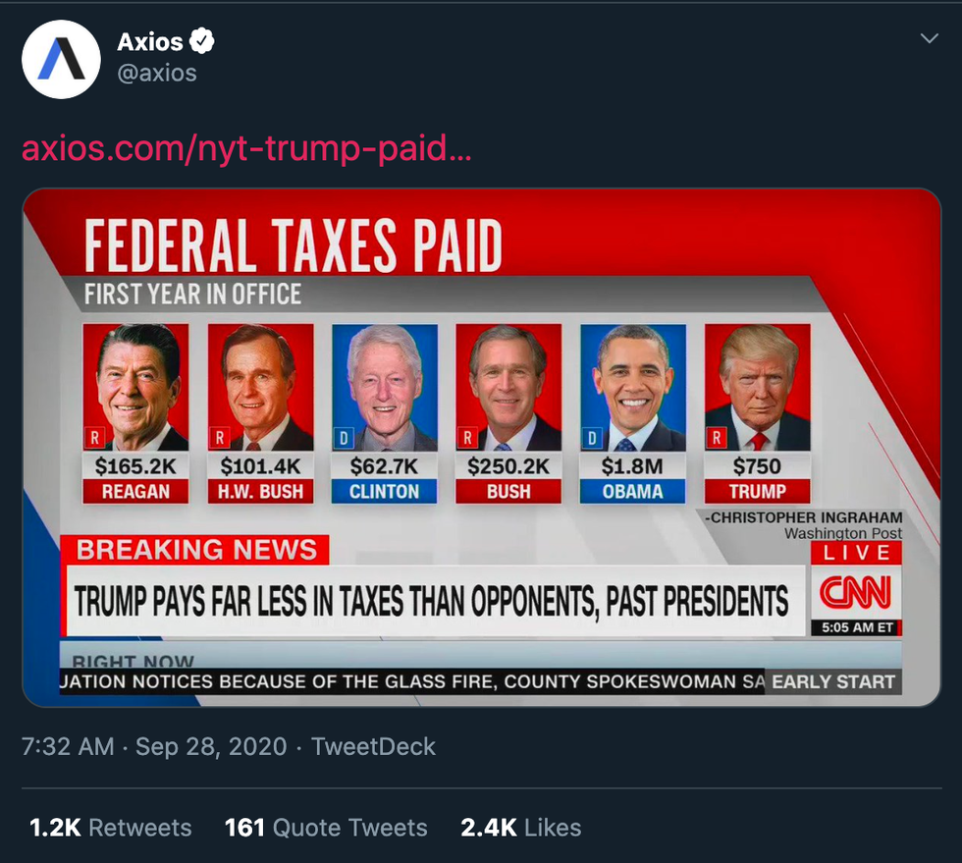Viewport: 962px width, 863px height.
Task: Click the @axios handle
Action: pyautogui.click(x=157, y=73)
